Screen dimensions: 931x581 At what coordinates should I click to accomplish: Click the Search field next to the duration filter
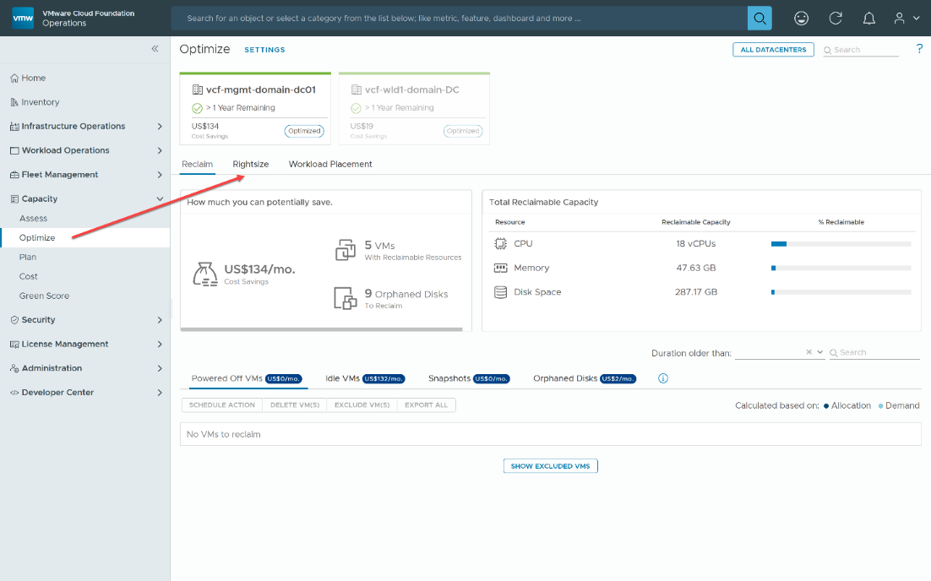pyautogui.click(x=874, y=352)
